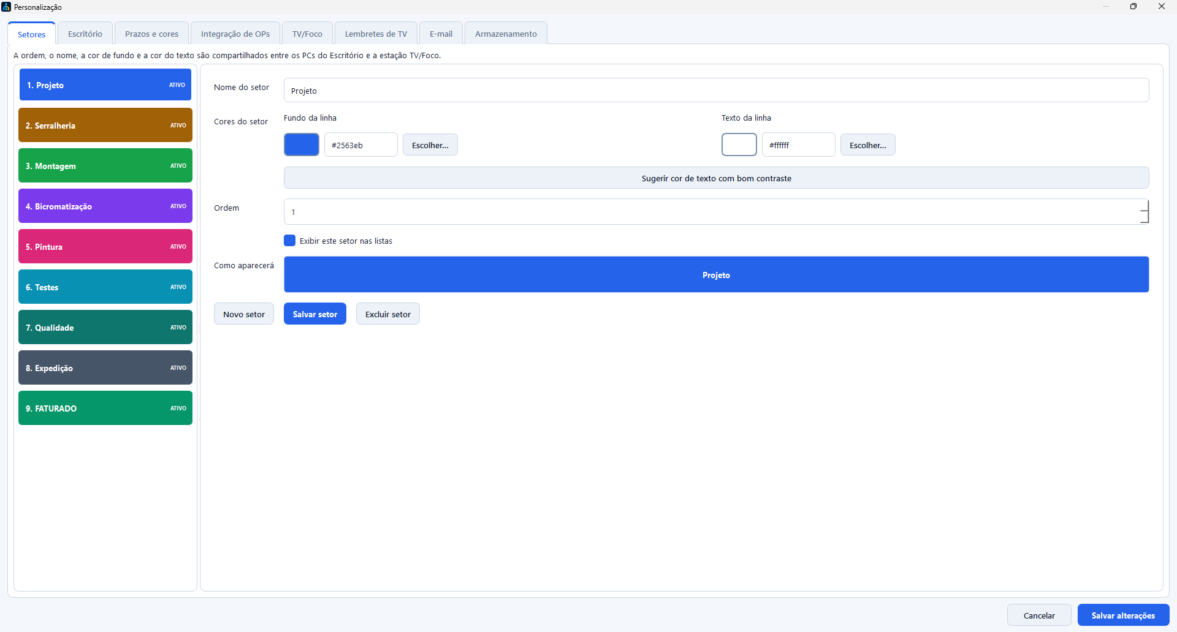
Task: Switch to the TV/Foco tab
Action: pyautogui.click(x=307, y=34)
